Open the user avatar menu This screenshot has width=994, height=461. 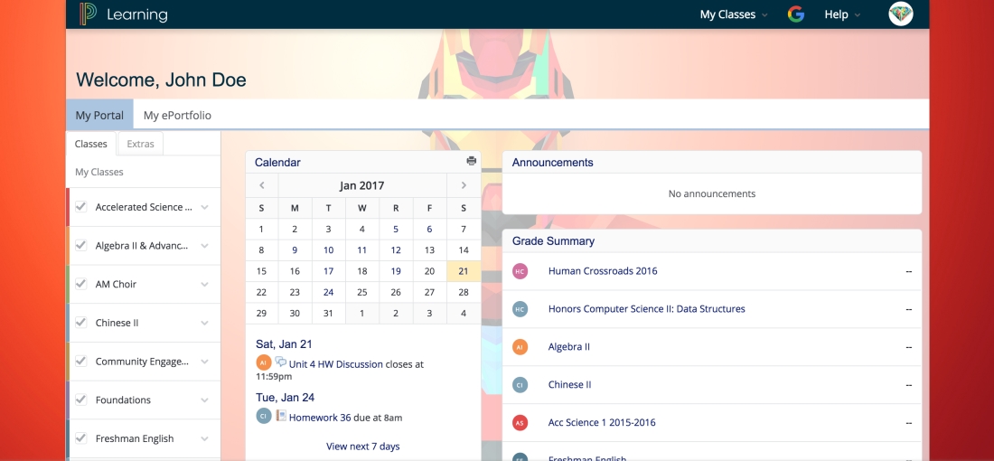(x=901, y=14)
